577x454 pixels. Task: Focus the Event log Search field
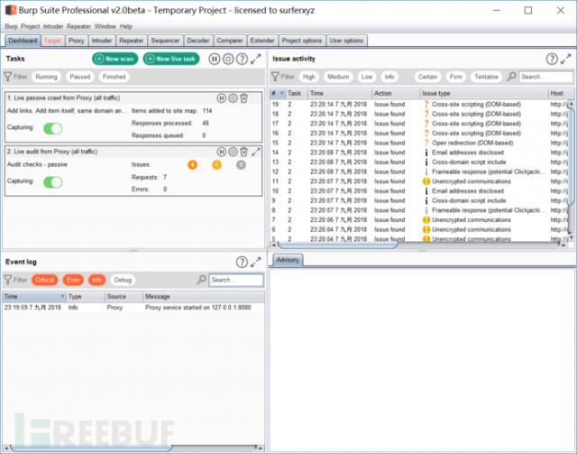236,280
